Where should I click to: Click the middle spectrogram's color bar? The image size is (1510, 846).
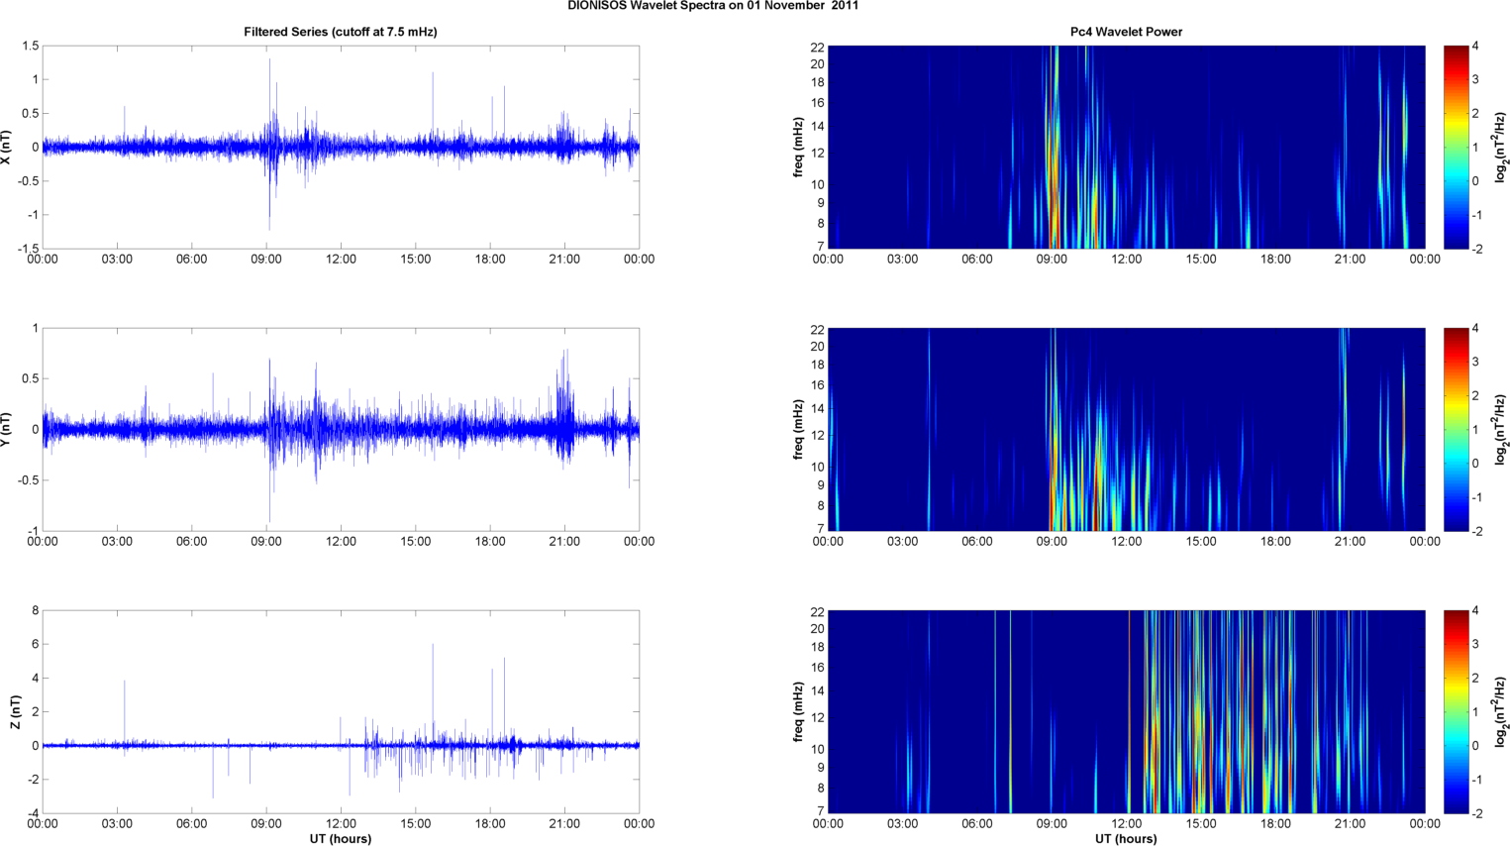coord(1456,429)
